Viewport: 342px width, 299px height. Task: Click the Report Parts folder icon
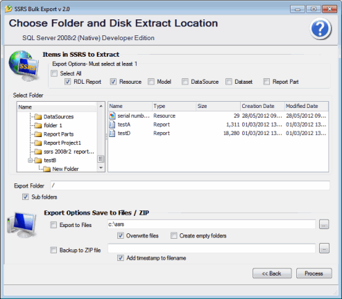coord(38,134)
